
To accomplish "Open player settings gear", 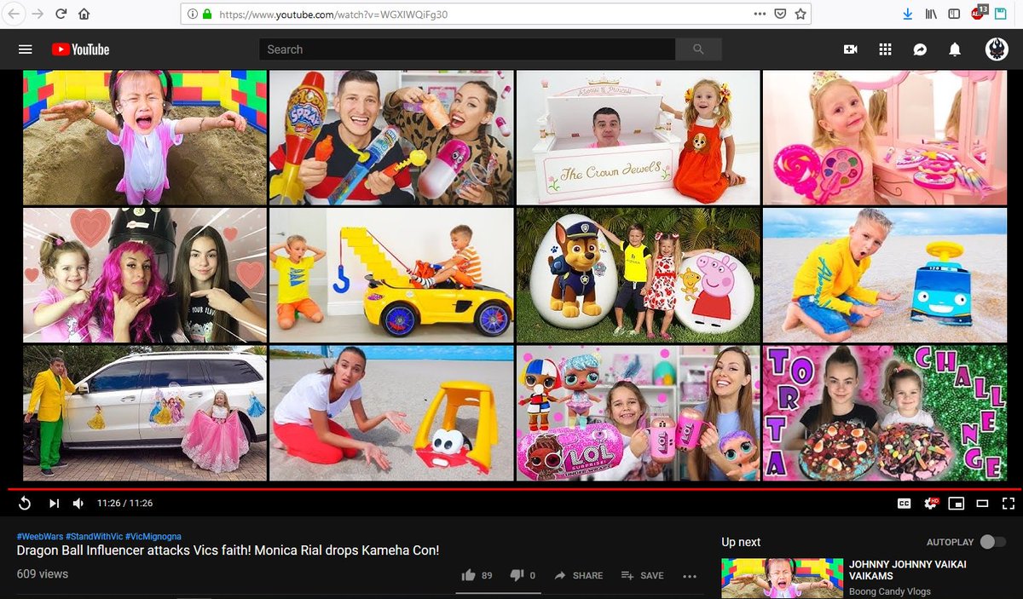I will click(x=930, y=504).
